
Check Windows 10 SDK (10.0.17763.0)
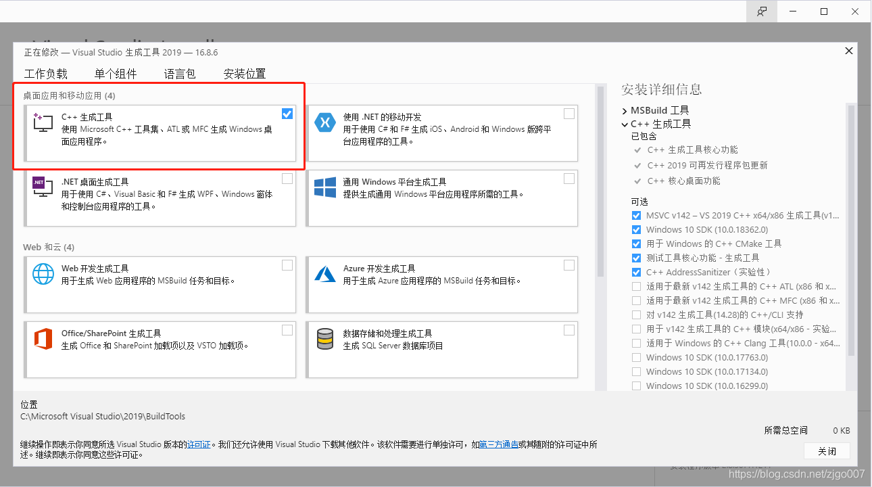click(636, 357)
